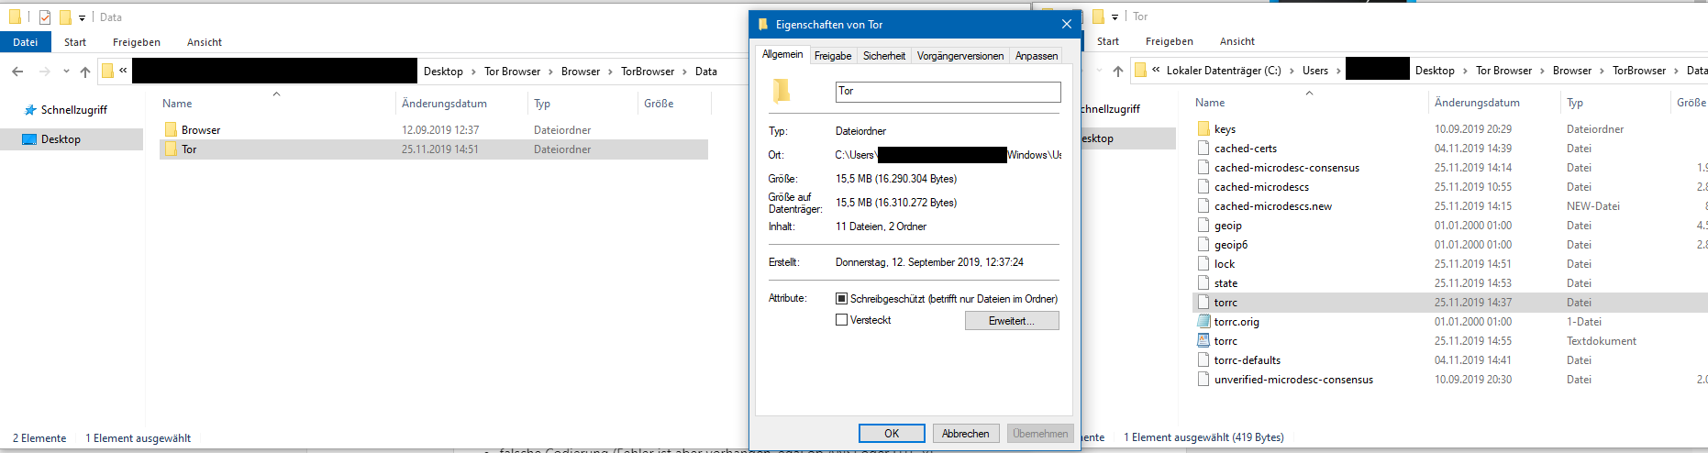Go back with the left window's back arrow

17,72
